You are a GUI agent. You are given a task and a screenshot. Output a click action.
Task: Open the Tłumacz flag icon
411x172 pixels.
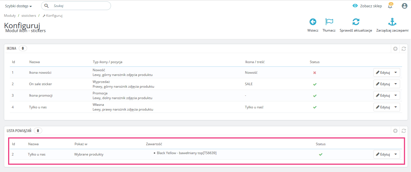(329, 22)
